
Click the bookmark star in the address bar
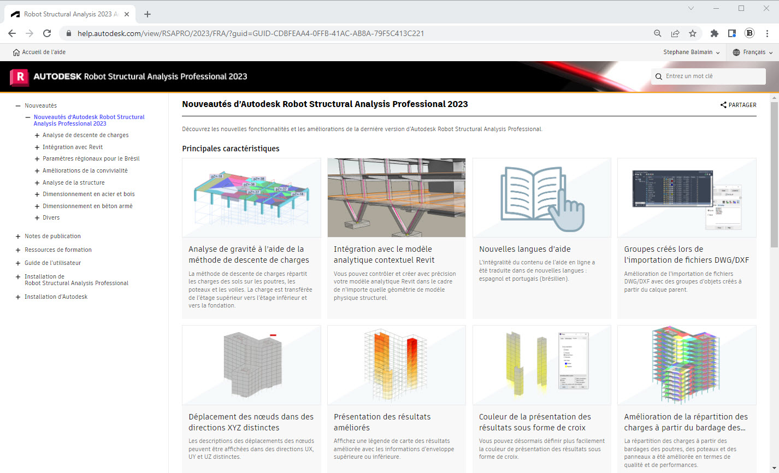(x=693, y=33)
